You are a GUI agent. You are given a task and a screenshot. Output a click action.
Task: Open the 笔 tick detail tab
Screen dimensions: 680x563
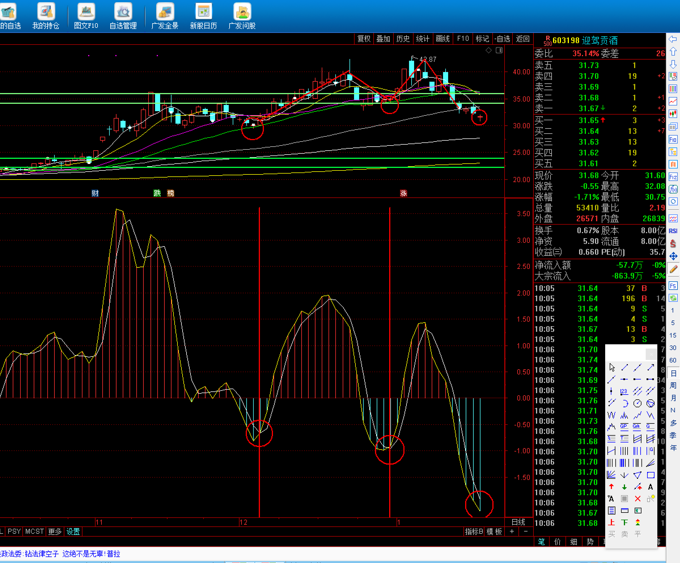tap(541, 542)
